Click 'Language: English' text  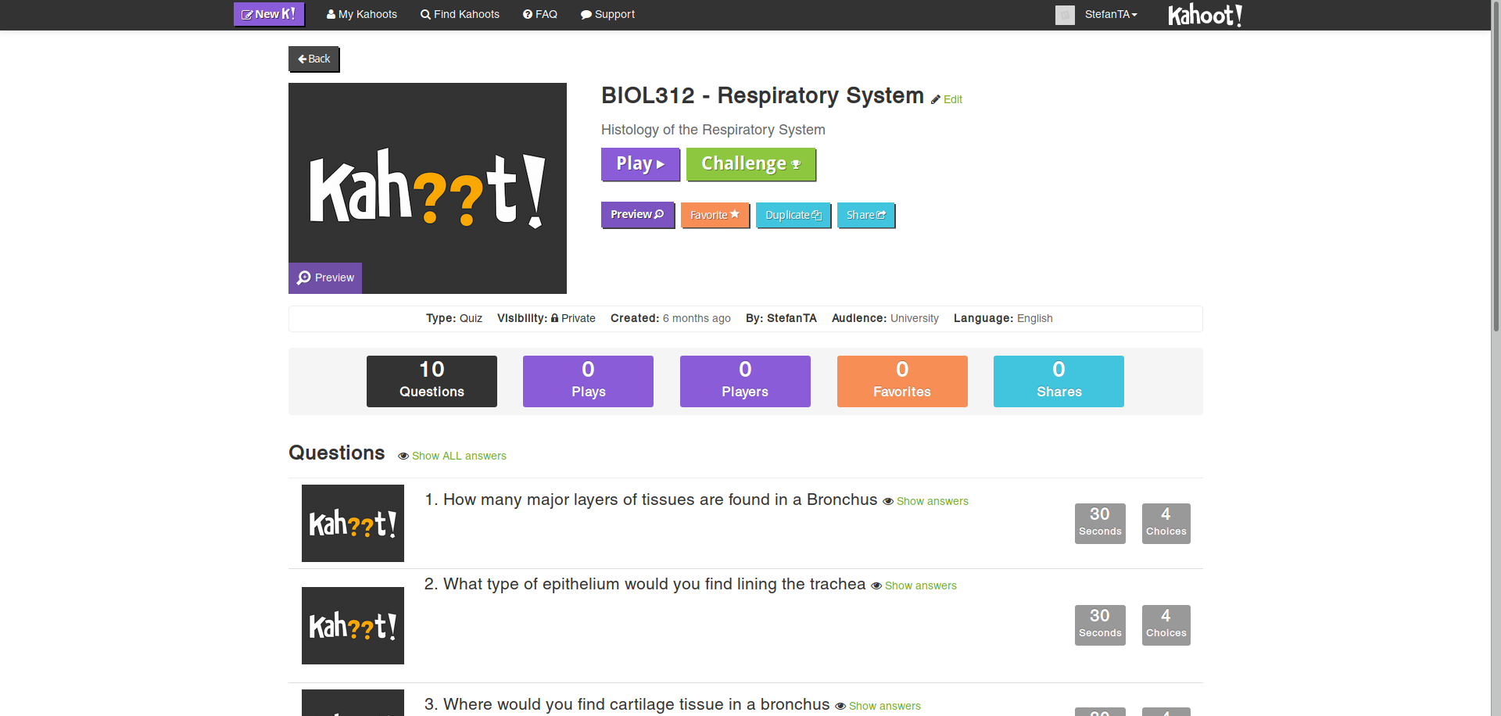(x=1003, y=318)
